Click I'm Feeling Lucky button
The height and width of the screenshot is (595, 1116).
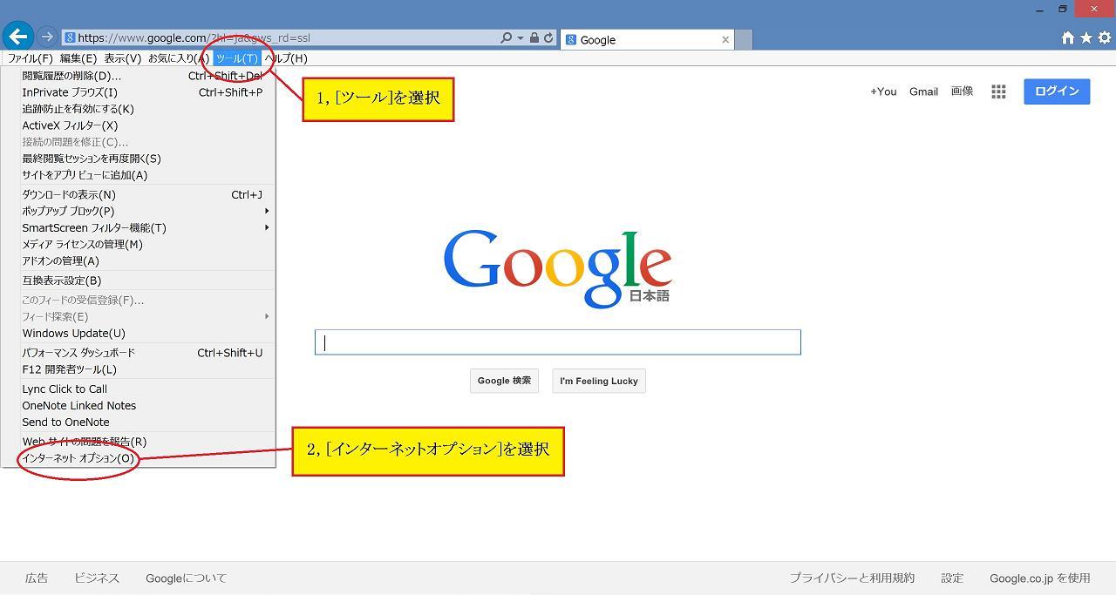coord(599,381)
